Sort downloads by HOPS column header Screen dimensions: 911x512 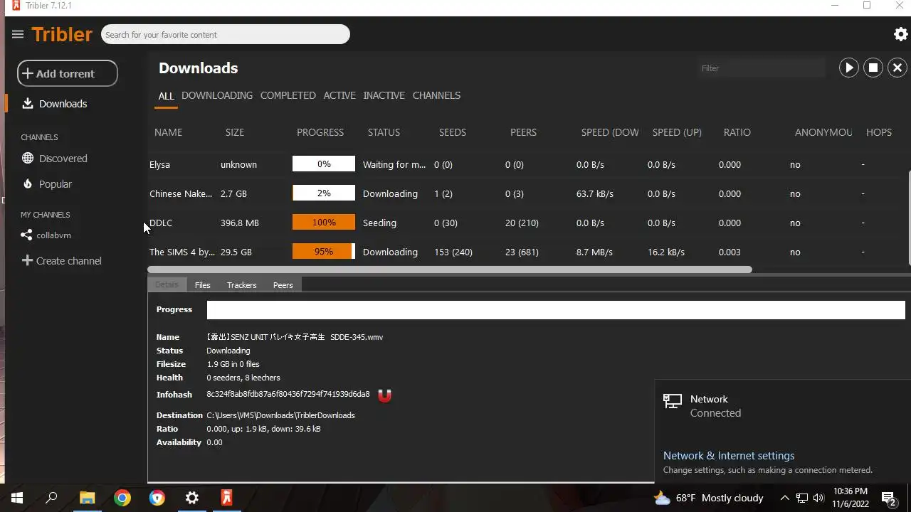click(879, 132)
